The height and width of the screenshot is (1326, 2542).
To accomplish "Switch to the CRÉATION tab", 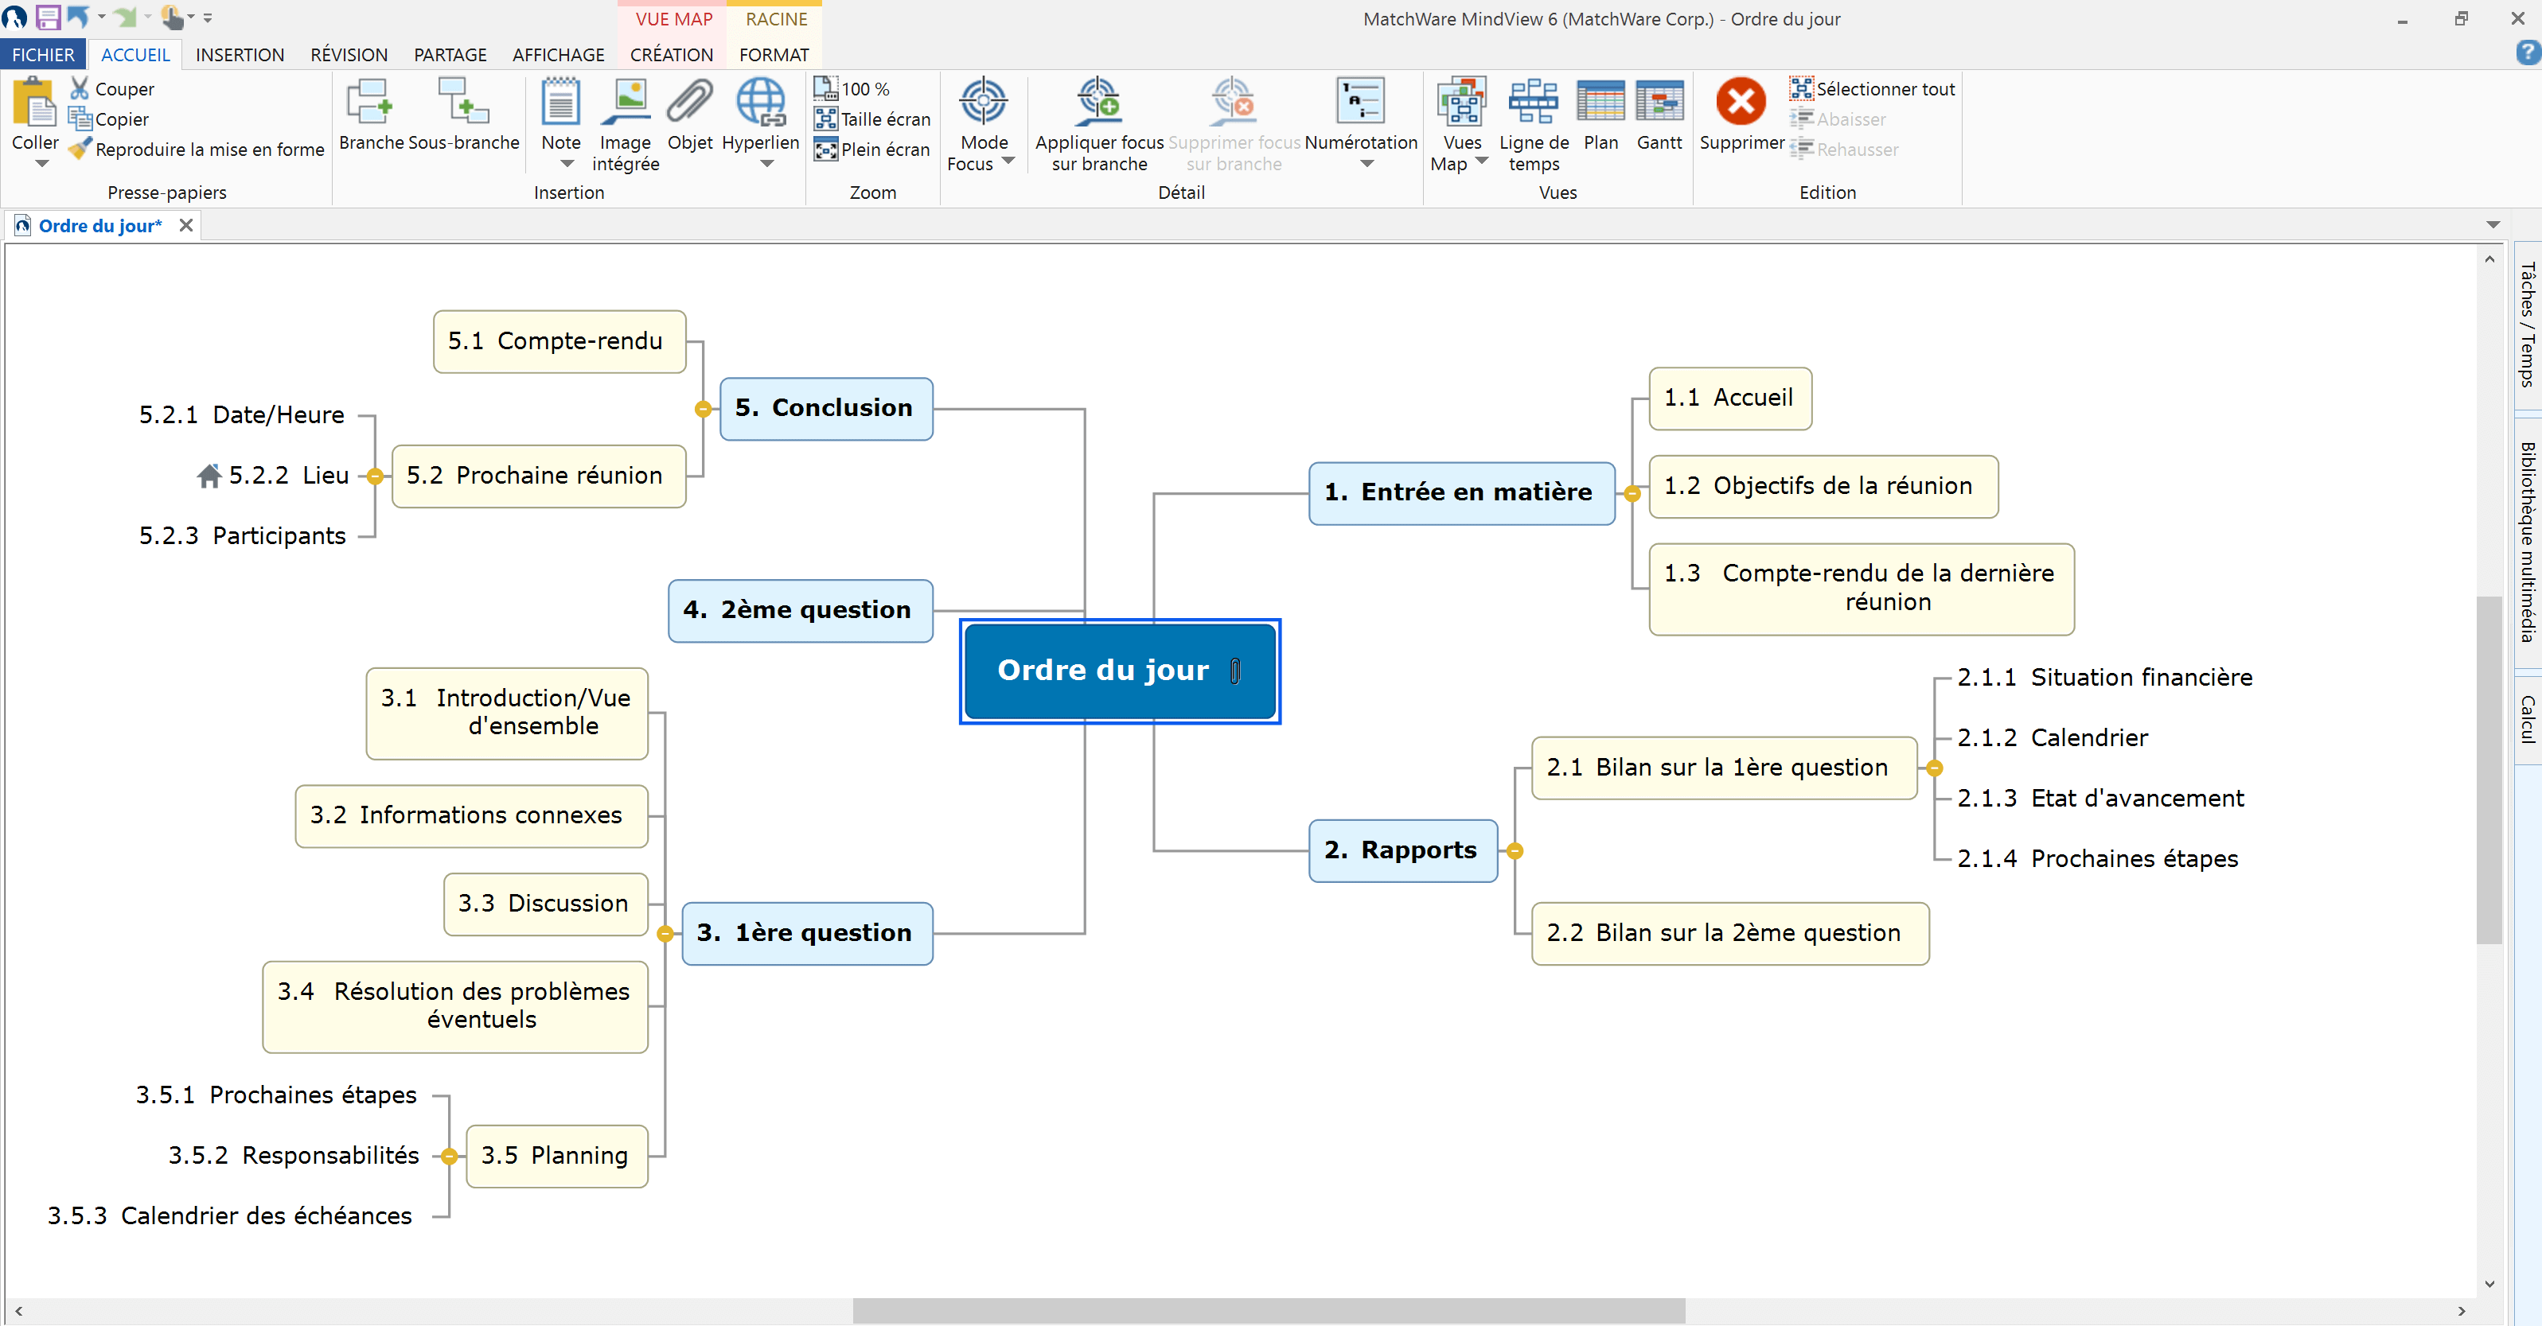I will 671,54.
